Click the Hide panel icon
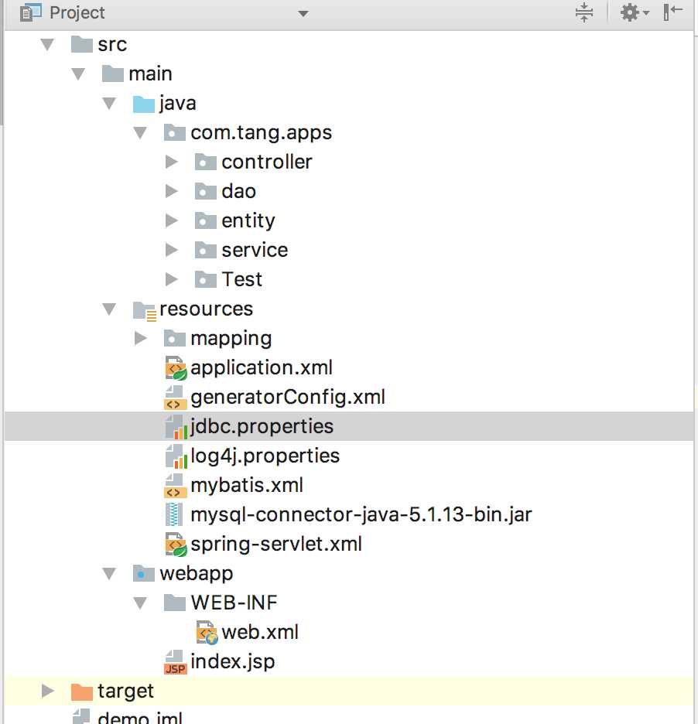 pyautogui.click(x=673, y=12)
